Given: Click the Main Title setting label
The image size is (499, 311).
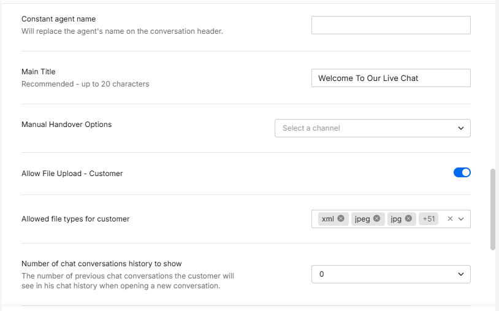Looking at the screenshot, I should click(38, 72).
